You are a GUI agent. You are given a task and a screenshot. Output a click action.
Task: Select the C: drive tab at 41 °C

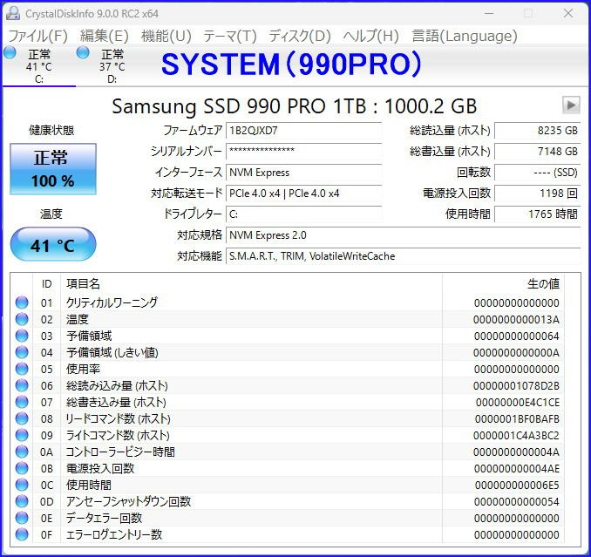[39, 66]
